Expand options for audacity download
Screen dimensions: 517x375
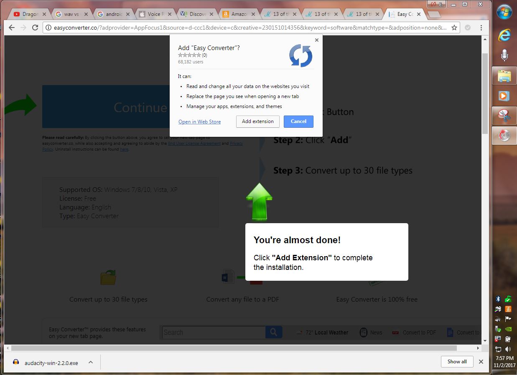(x=91, y=362)
